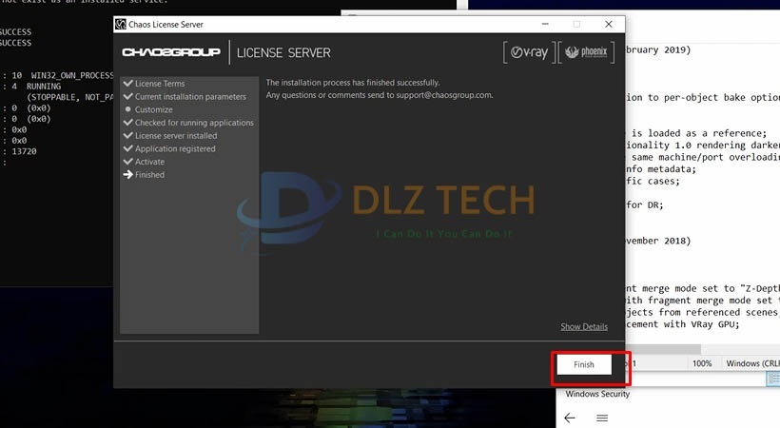Close the Chaos License Server window
780x428 pixels.
(609, 24)
